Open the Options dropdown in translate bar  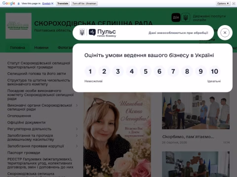223,3
